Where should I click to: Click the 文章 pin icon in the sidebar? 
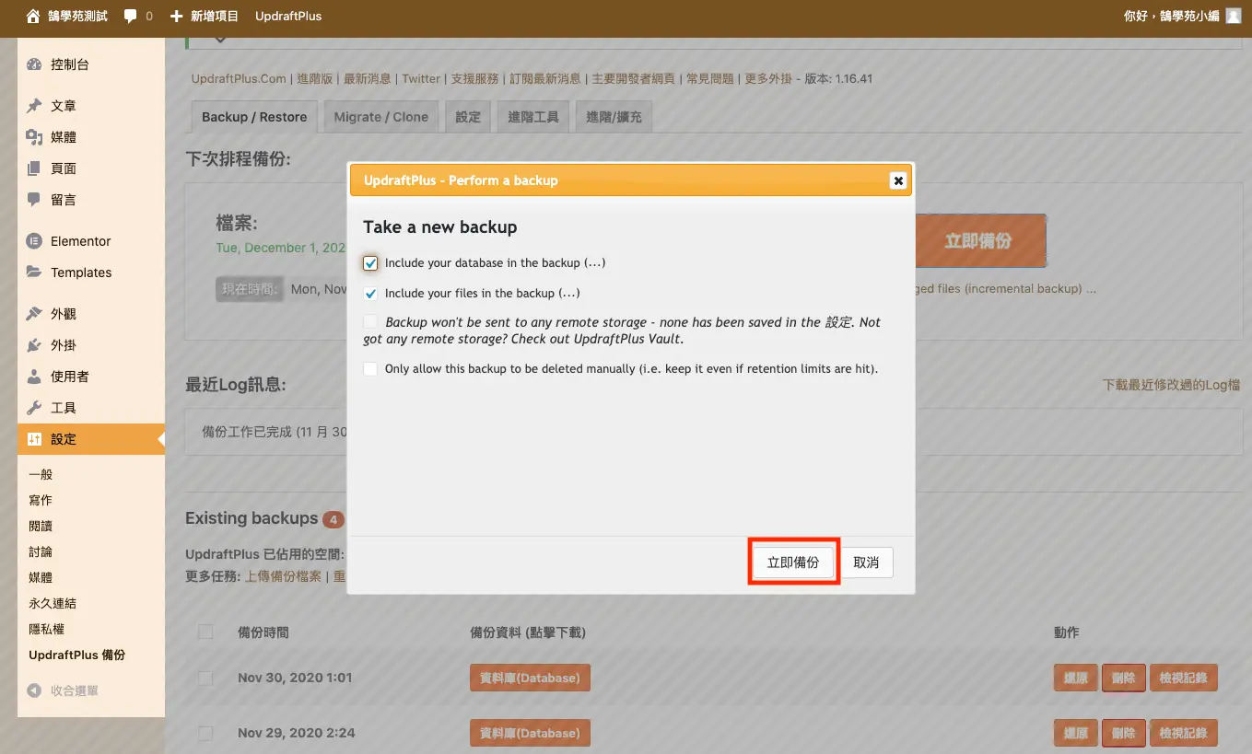(x=34, y=106)
